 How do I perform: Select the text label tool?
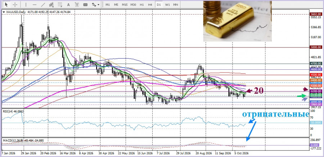pos(77,5)
